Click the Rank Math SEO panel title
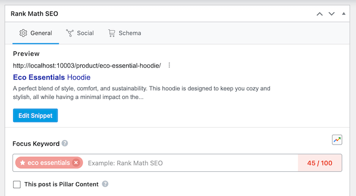This screenshot has width=356, height=196. coord(34,14)
